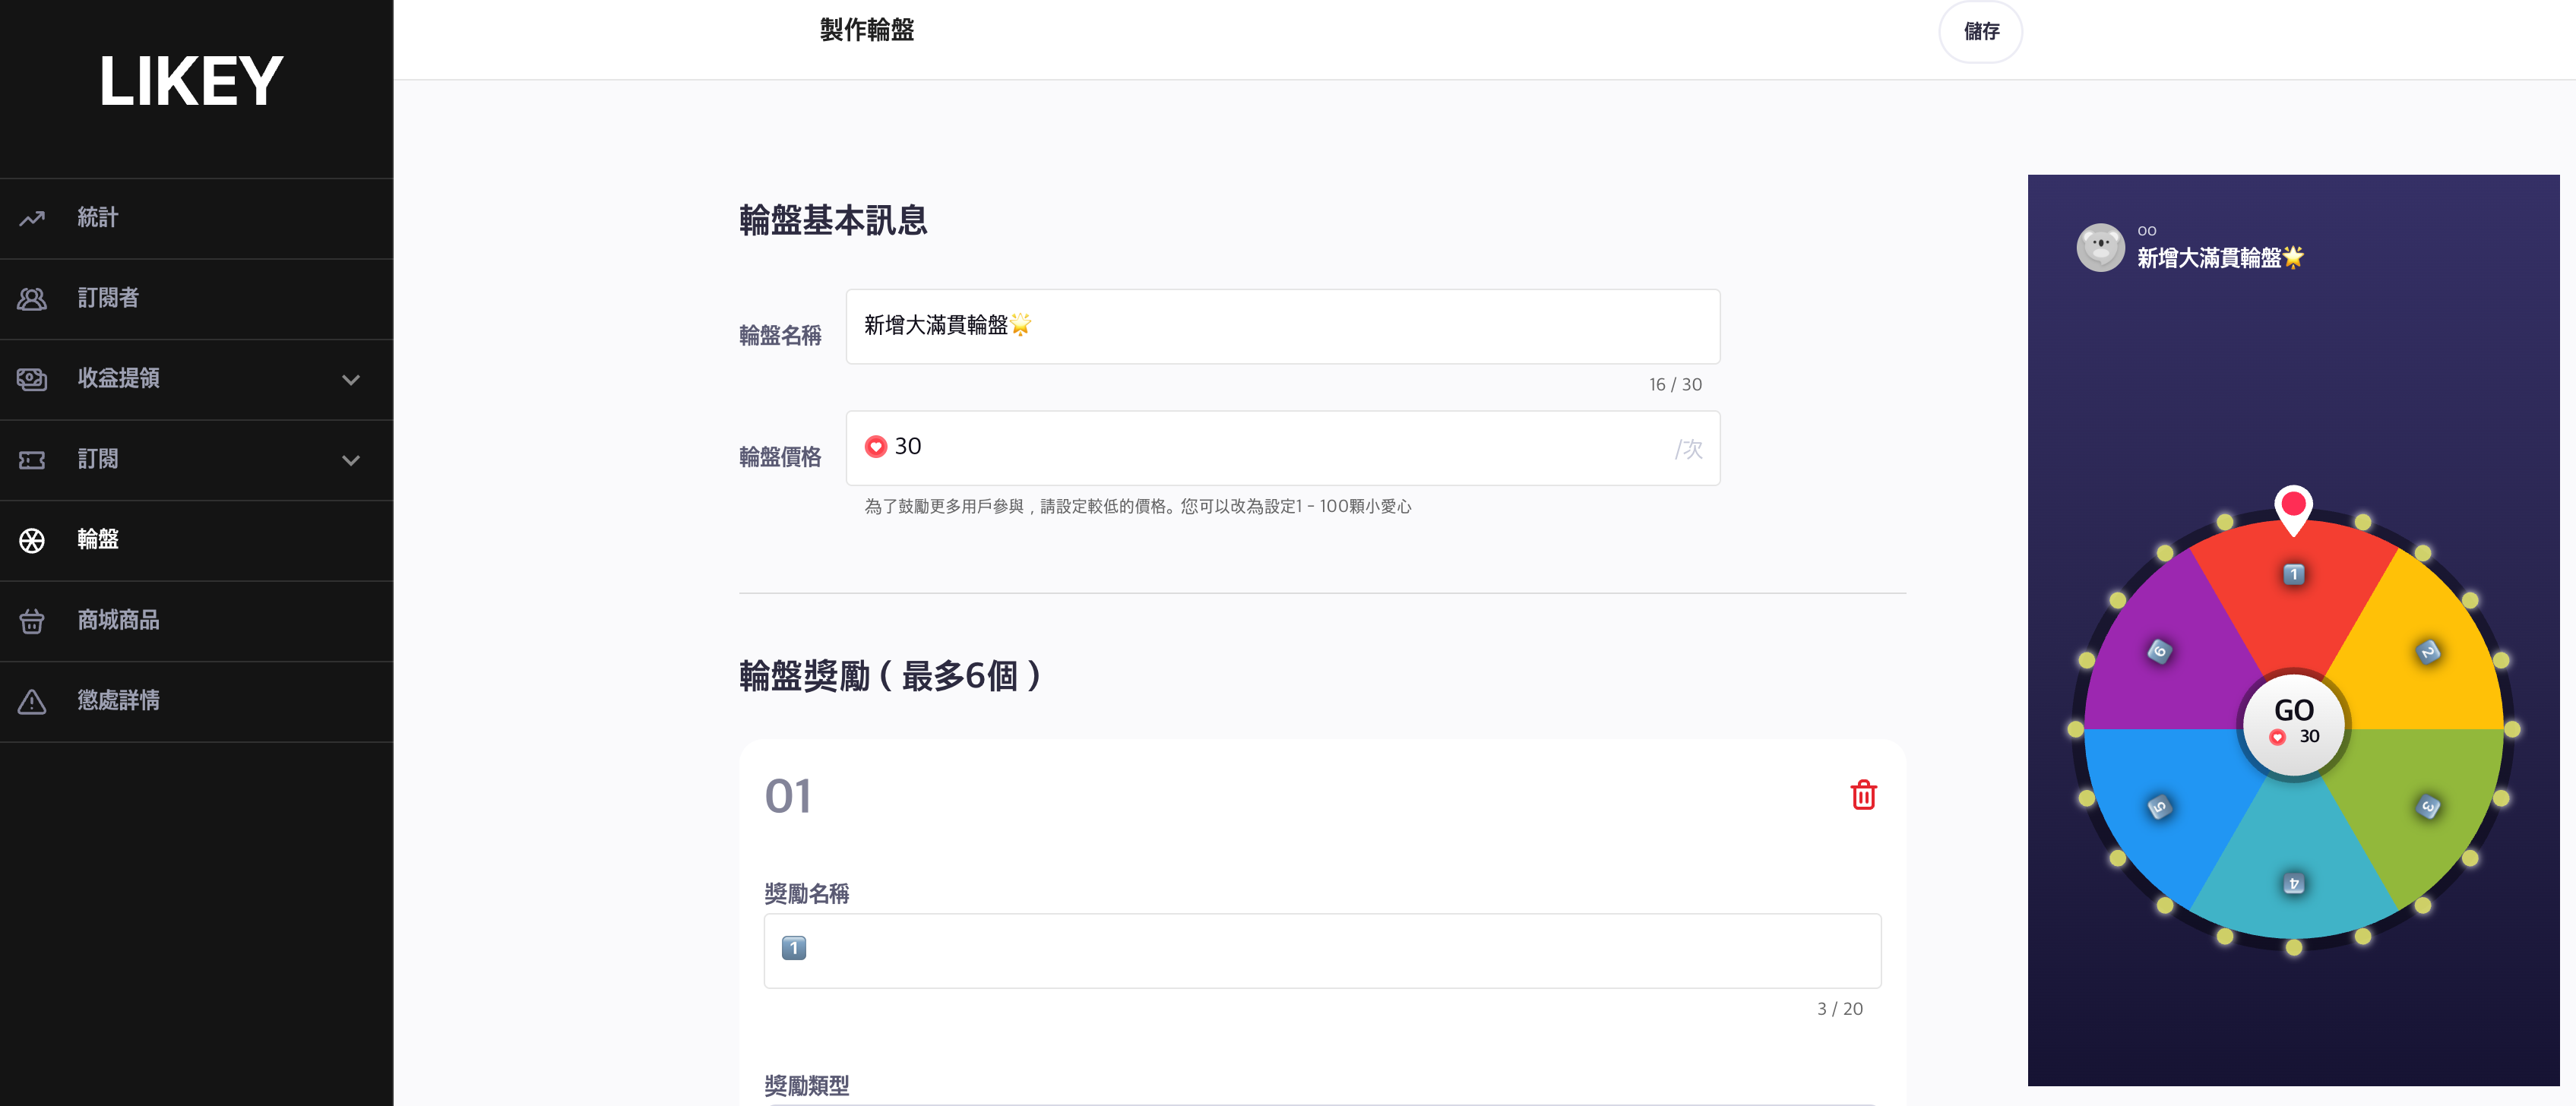Viewport: 2576px width, 1106px height.
Task: Click the 獎勵名稱 reward name field
Action: pos(1321,950)
